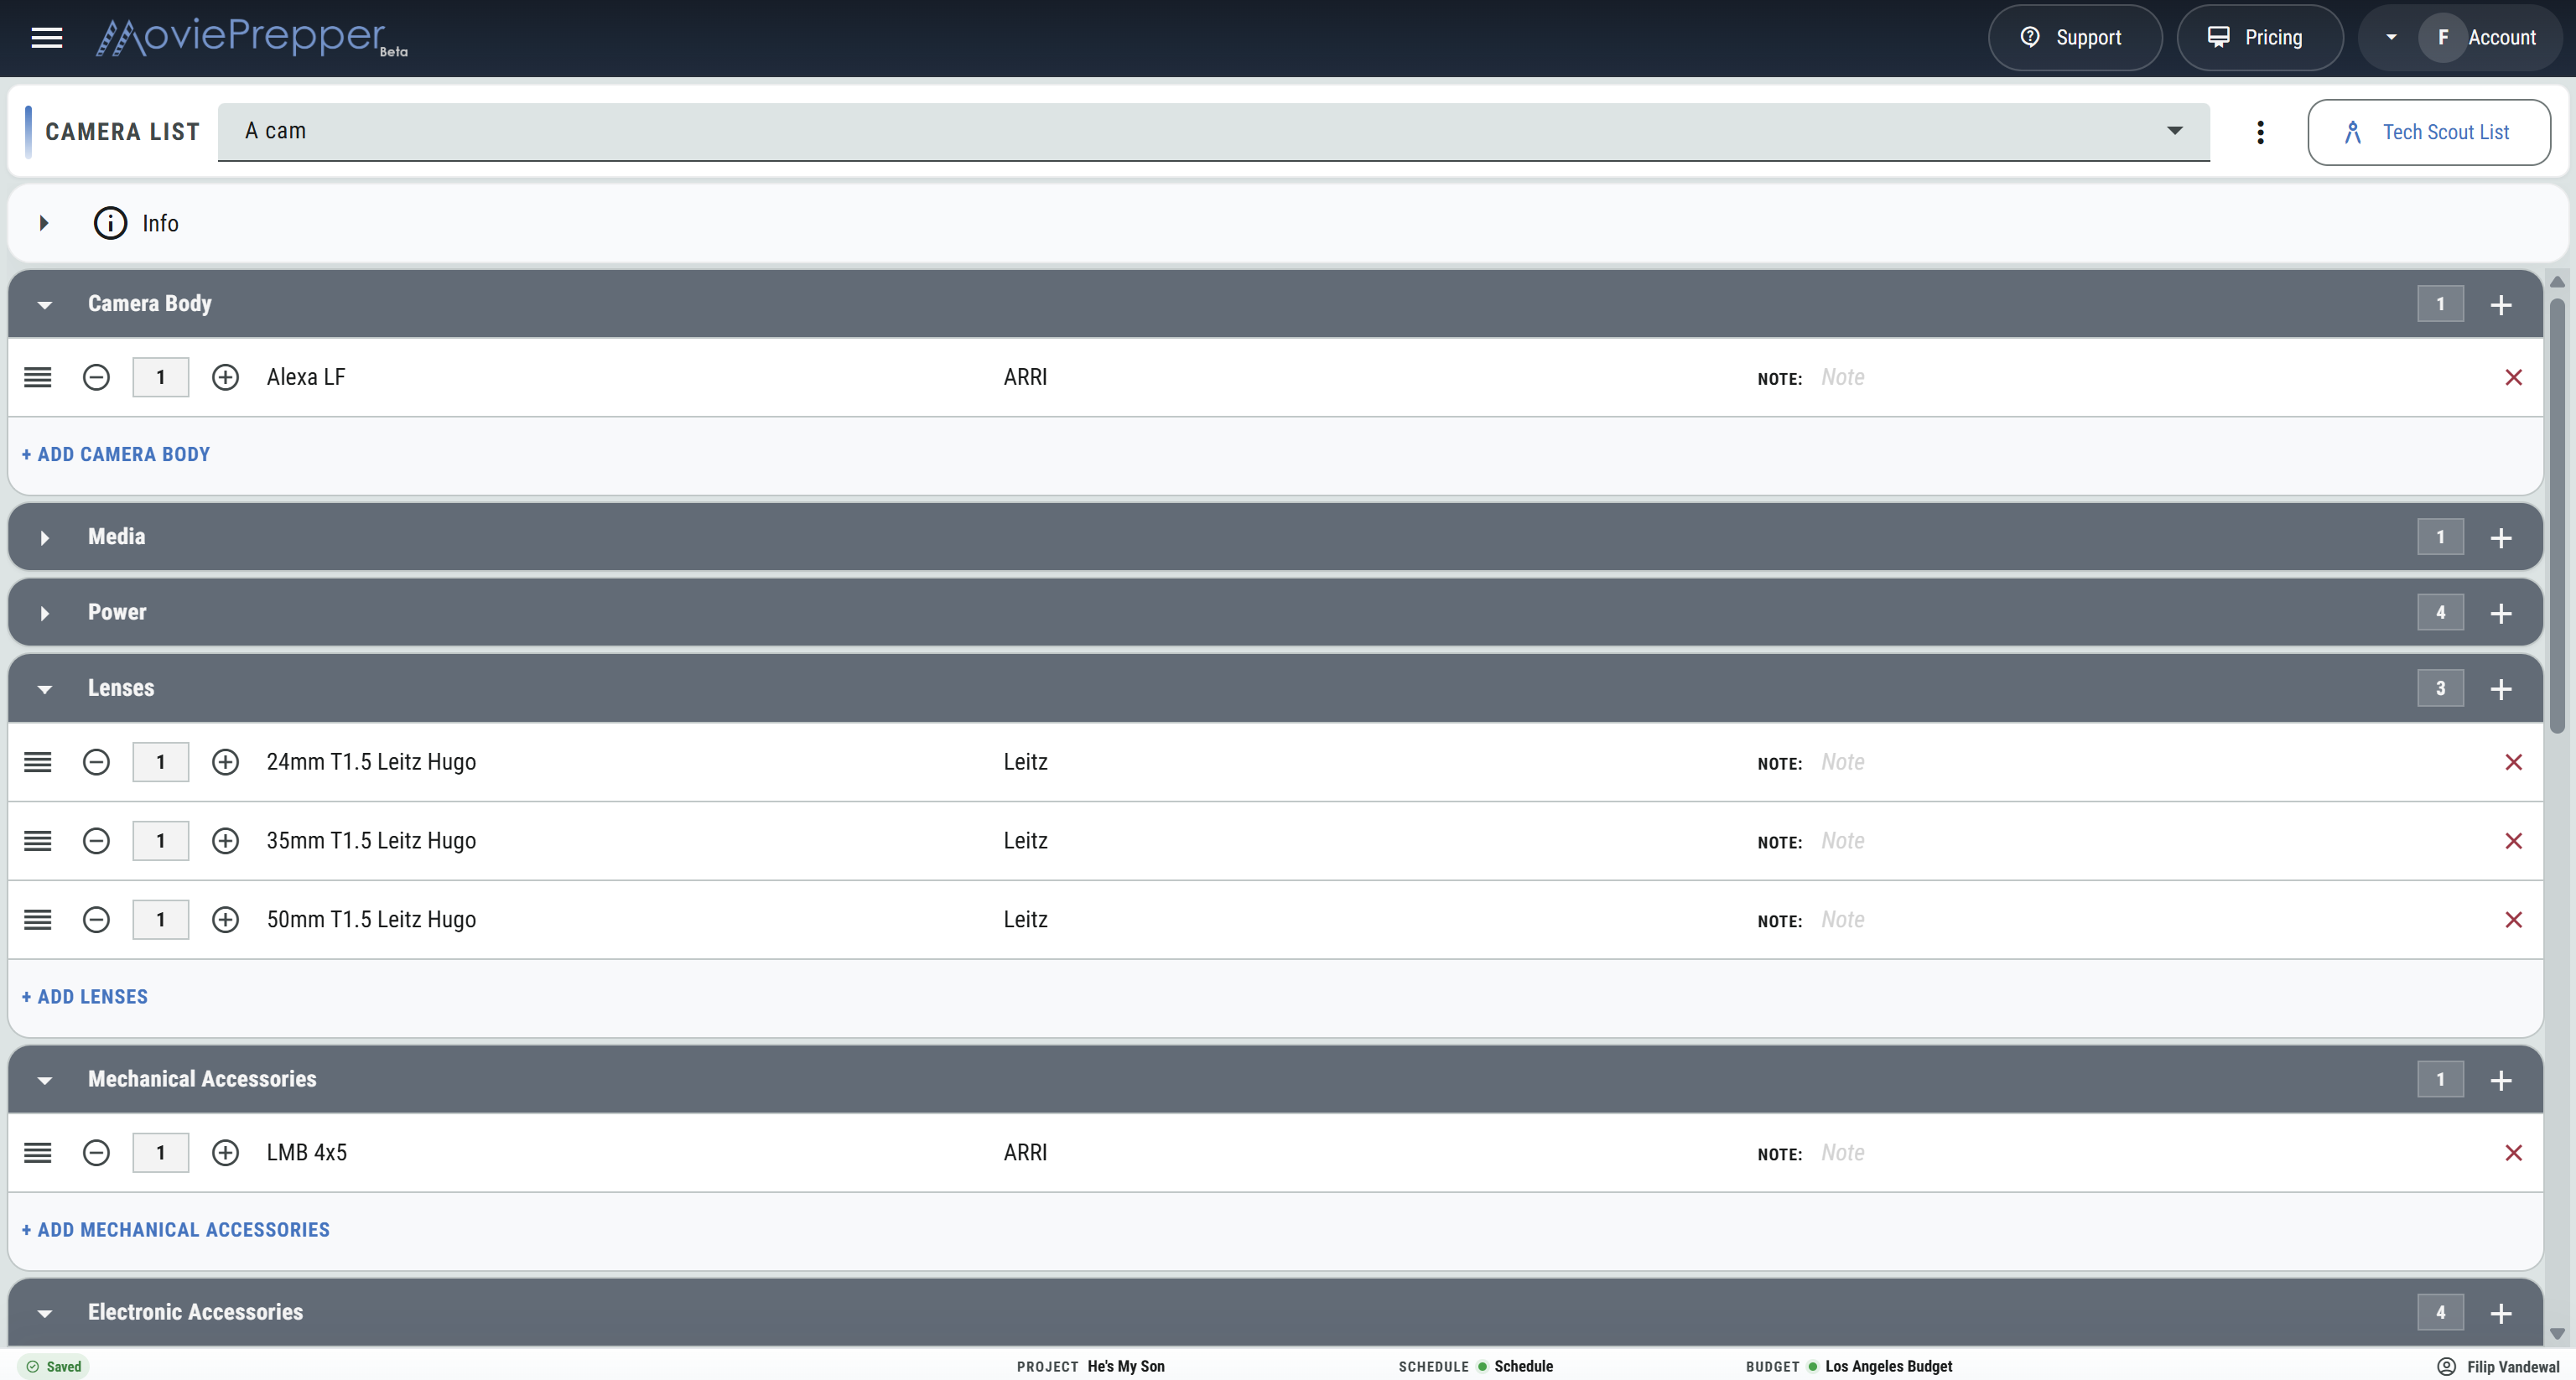
Task: Add item with plus in Media header
Action: [x=2501, y=537]
